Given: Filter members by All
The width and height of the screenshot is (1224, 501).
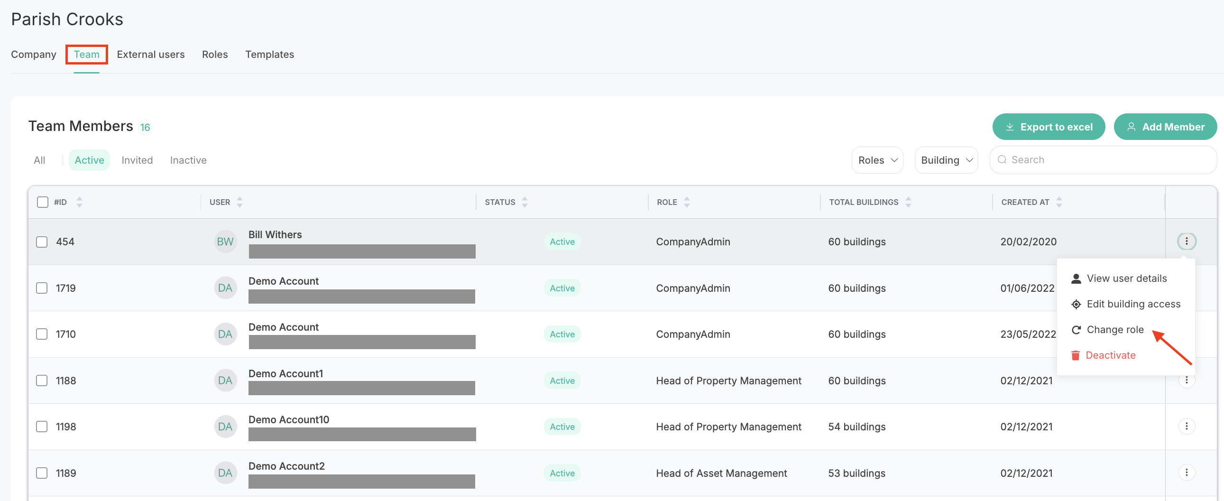Looking at the screenshot, I should click(39, 160).
